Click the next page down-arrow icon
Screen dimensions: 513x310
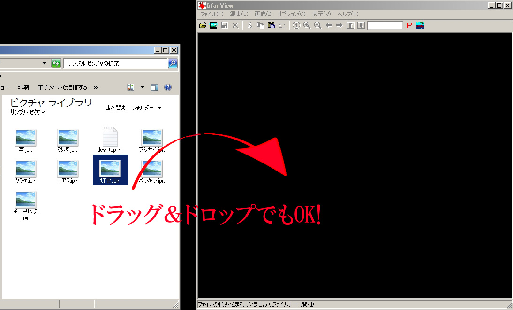pos(361,25)
